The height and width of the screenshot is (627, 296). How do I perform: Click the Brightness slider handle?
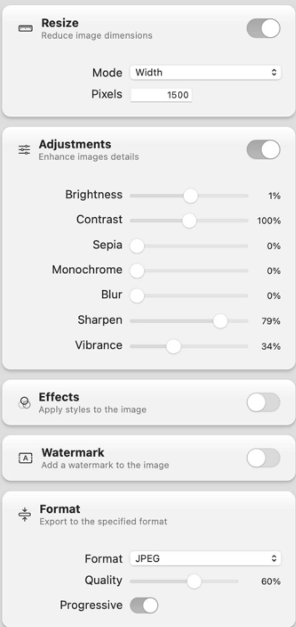point(190,196)
